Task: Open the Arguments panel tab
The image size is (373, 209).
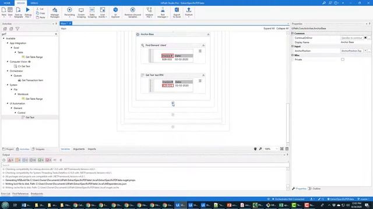Action: 79,149
